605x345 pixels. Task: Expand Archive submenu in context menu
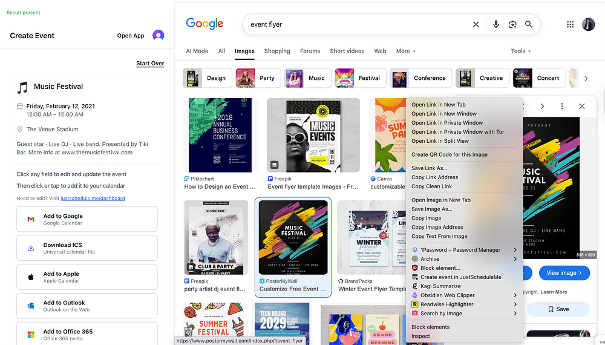515,259
